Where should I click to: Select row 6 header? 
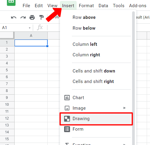(x=7, y=77)
